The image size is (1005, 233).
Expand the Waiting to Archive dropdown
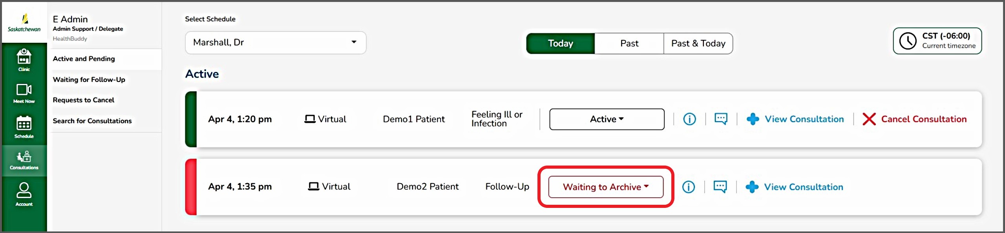tap(606, 187)
